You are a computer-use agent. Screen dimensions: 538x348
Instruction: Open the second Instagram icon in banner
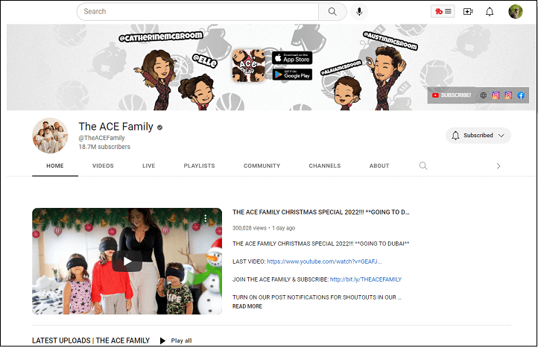508,95
